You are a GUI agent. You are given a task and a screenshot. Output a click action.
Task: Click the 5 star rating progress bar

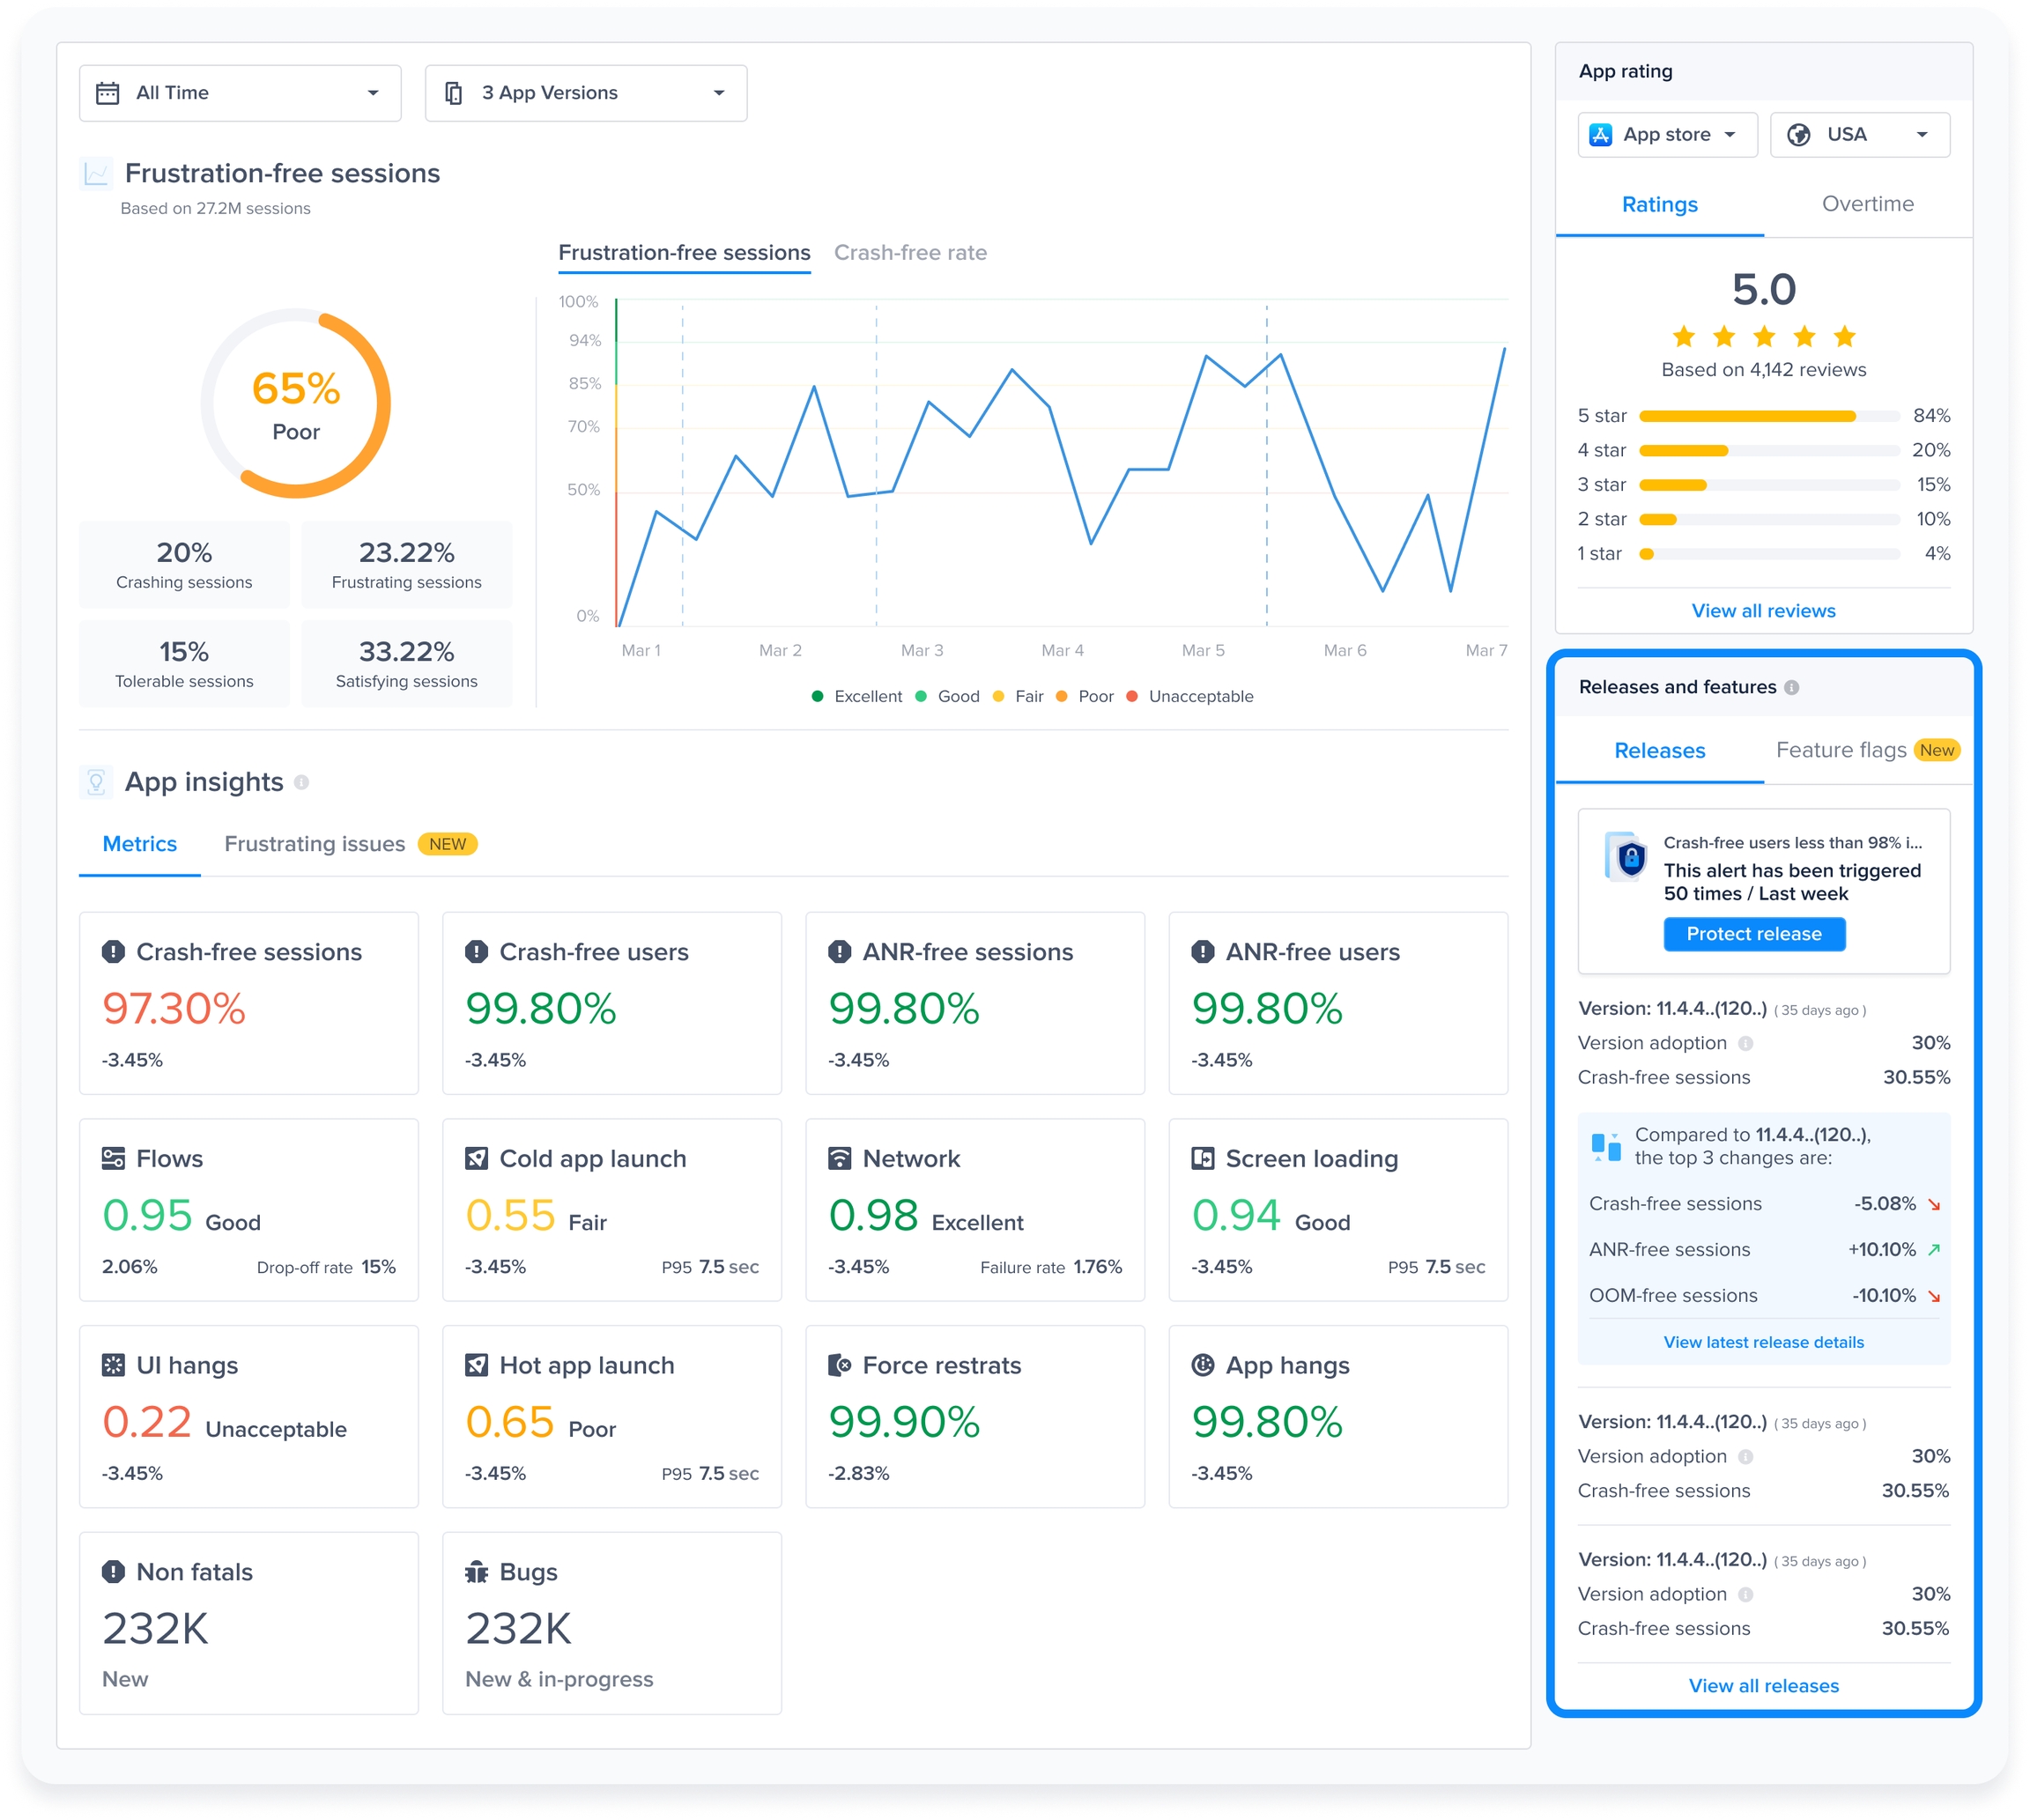click(1769, 416)
